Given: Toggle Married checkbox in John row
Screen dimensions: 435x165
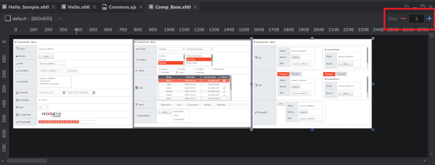Looking at the screenshot, I should pos(225,84).
